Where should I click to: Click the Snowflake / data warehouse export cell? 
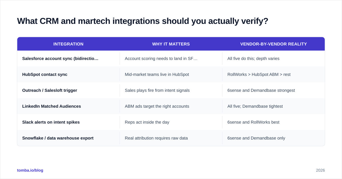(x=68, y=138)
